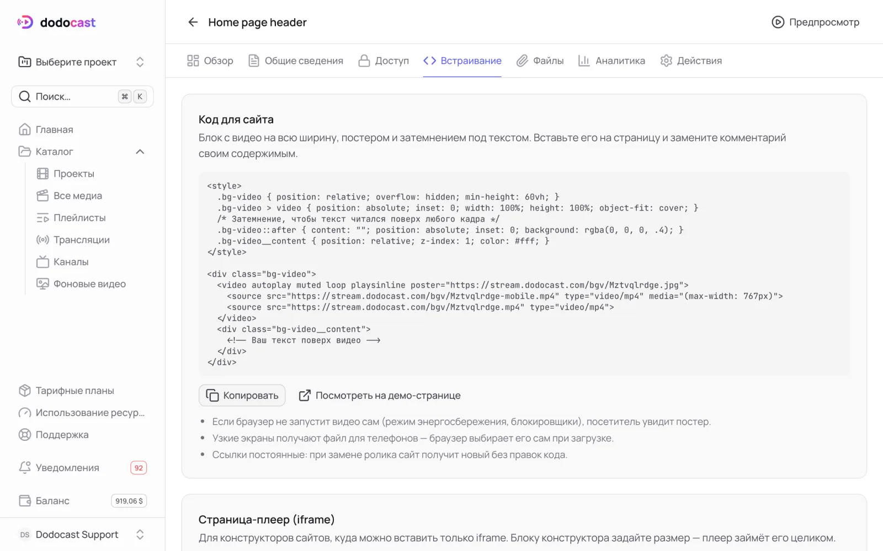Click the Уведомления bell icon
883x551 pixels.
(x=25, y=468)
